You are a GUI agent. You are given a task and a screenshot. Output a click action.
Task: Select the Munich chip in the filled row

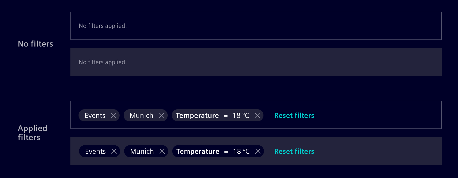142,151
